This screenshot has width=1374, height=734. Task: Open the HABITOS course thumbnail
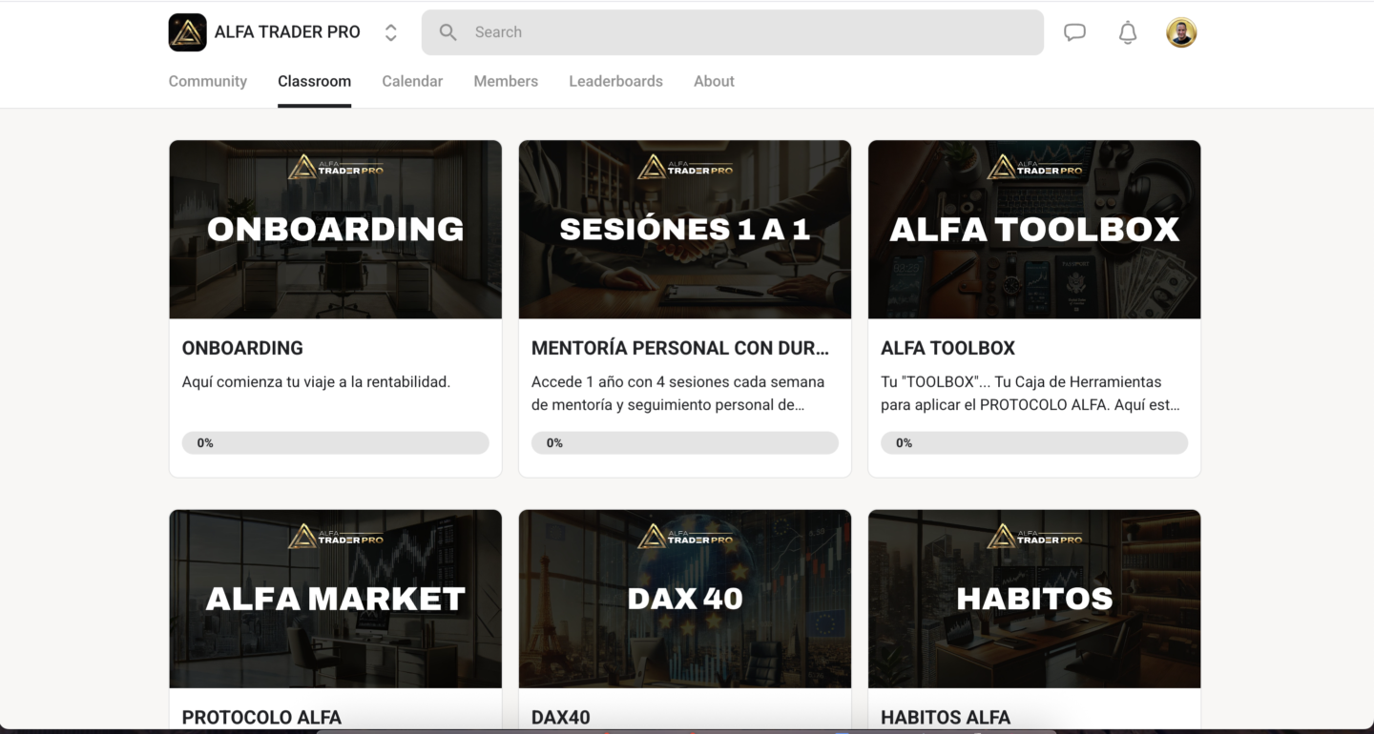(1034, 599)
